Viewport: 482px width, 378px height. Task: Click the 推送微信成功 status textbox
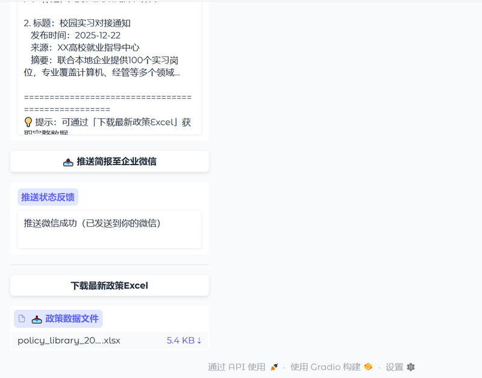click(110, 230)
